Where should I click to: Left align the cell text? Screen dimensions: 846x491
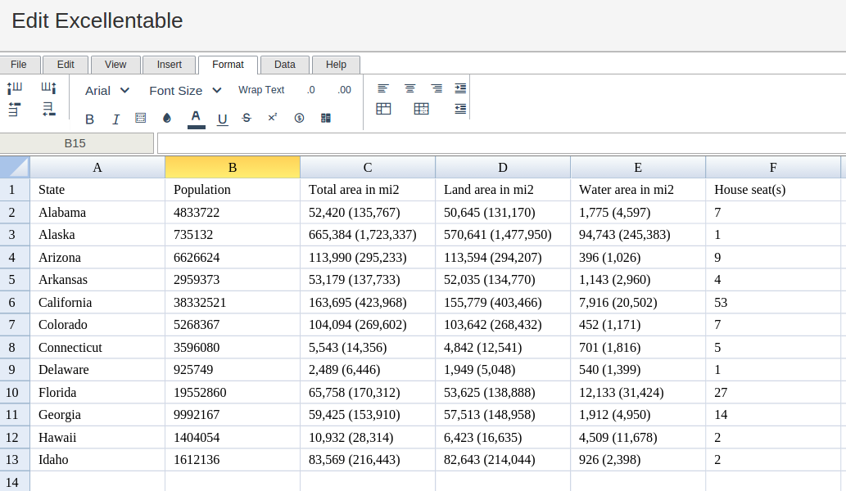pos(382,88)
